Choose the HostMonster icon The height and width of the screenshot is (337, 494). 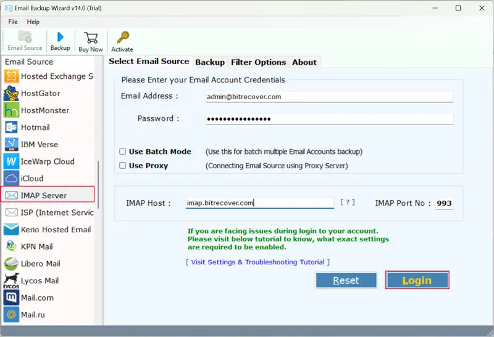point(11,110)
